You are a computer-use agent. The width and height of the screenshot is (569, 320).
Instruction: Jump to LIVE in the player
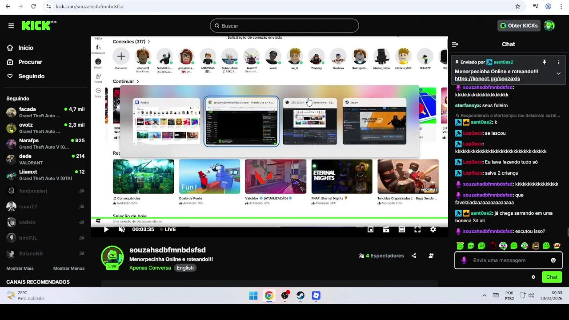point(168,229)
